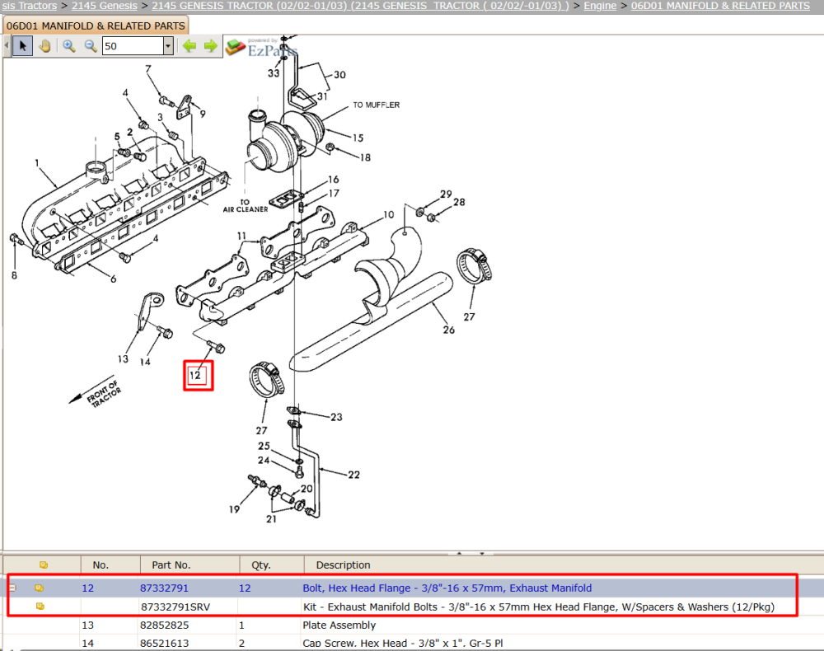Select the Plate Assembly row
This screenshot has width=824, height=651.
click(x=412, y=625)
